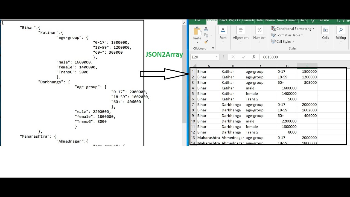
Task: Open Format as Table dropdown arrow
Action: tap(302, 35)
